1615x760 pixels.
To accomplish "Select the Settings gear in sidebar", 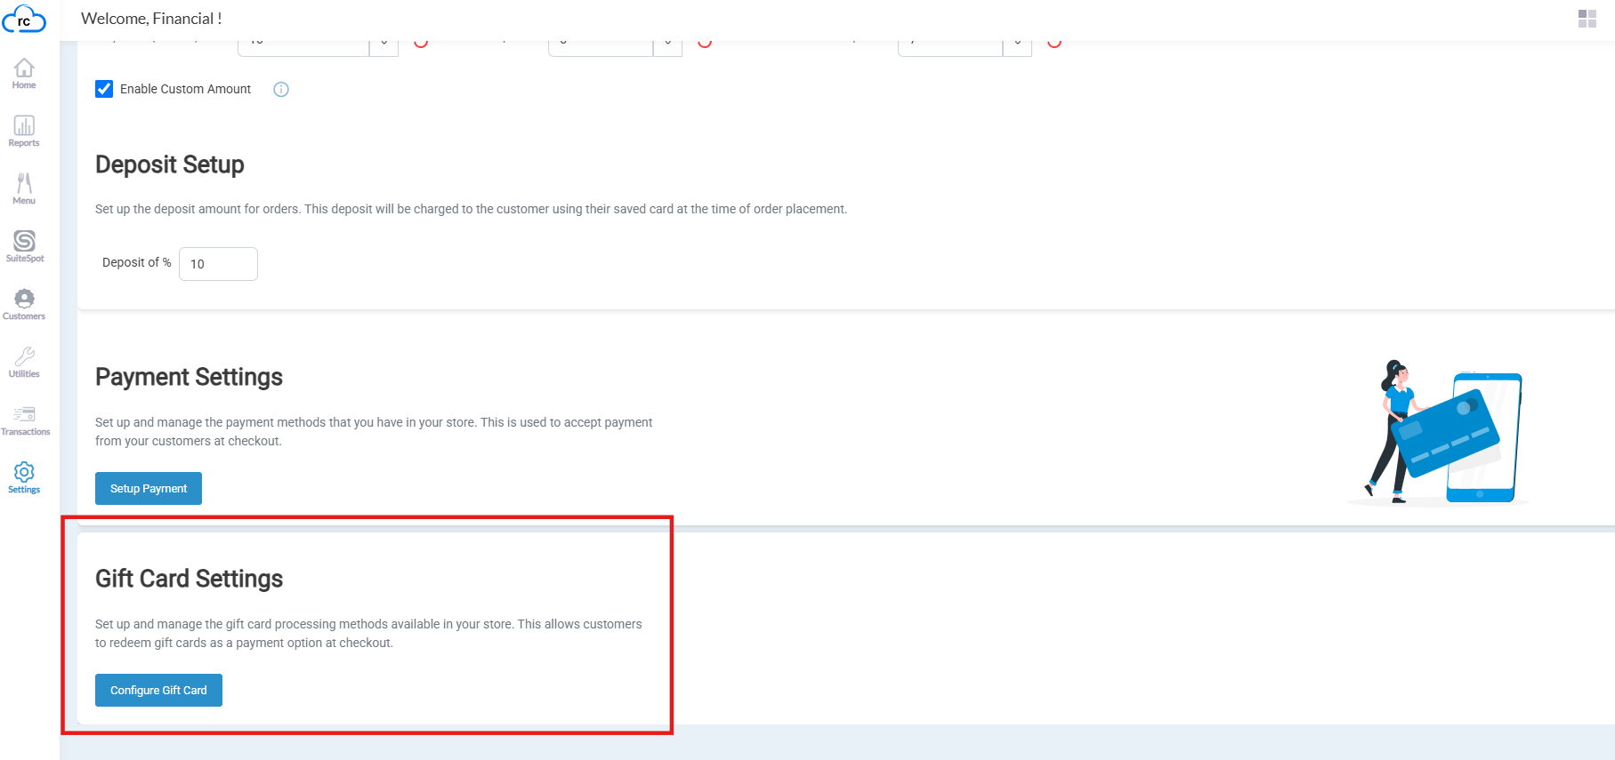I will tap(24, 477).
